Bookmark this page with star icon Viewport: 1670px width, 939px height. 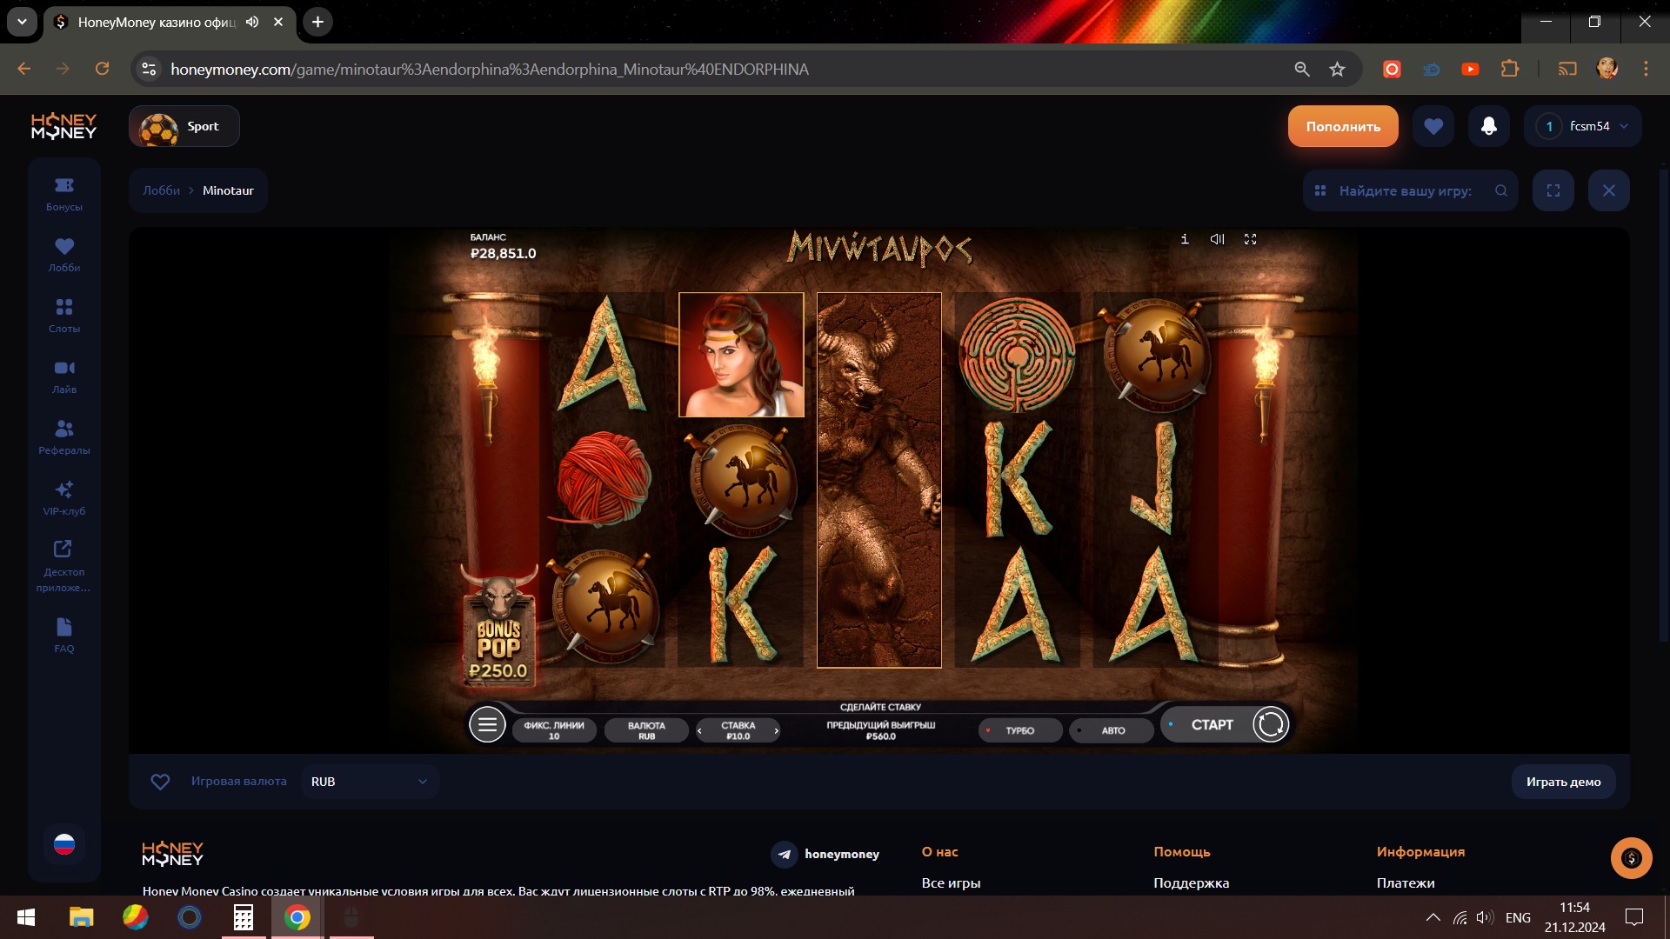point(1337,69)
